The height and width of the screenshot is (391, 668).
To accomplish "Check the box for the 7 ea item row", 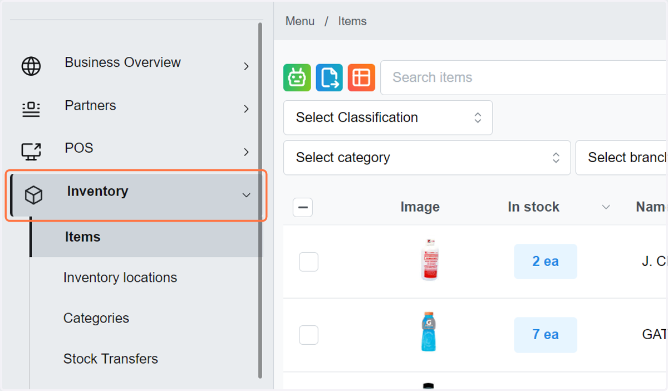I will click(308, 335).
